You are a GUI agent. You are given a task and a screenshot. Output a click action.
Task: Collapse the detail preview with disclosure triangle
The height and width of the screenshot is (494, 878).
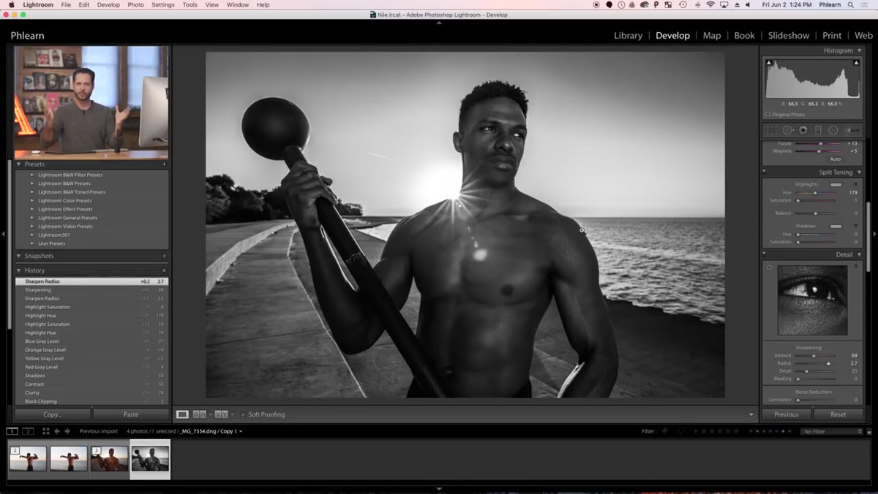(856, 267)
